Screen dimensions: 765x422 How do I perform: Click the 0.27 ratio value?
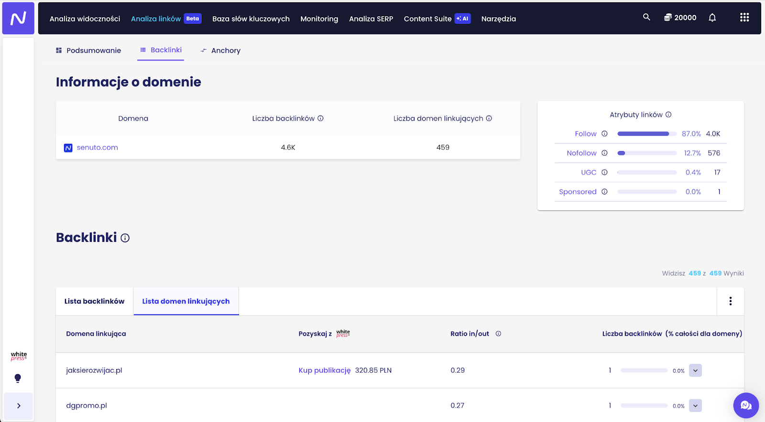pyautogui.click(x=457, y=406)
